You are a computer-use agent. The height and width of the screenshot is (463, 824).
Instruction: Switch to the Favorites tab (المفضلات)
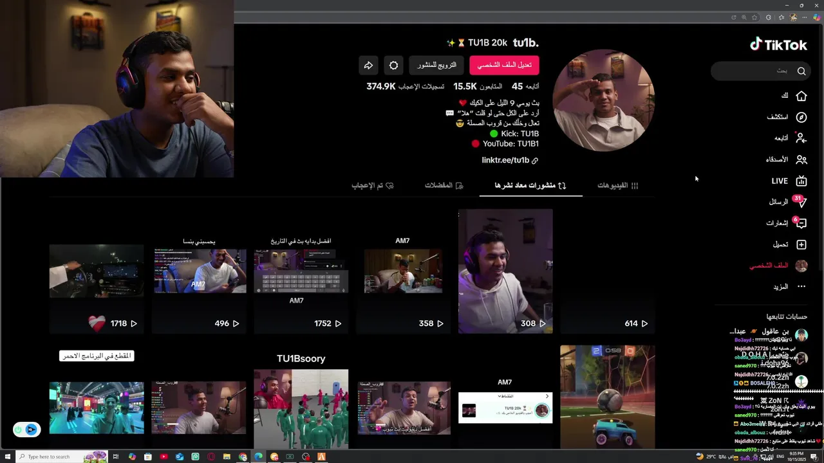pos(444,185)
